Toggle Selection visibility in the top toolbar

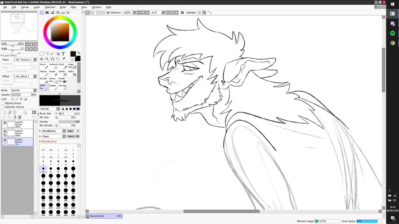coord(108,13)
